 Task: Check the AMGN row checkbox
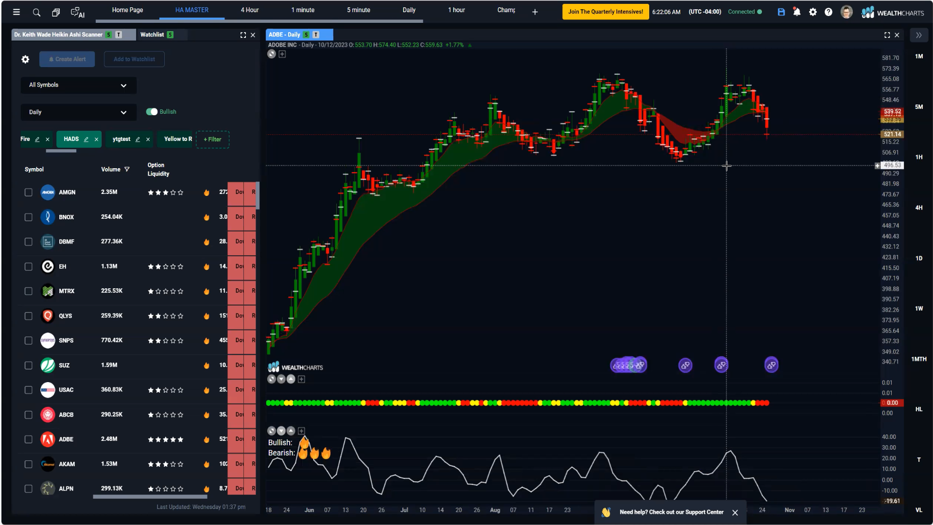(x=29, y=192)
